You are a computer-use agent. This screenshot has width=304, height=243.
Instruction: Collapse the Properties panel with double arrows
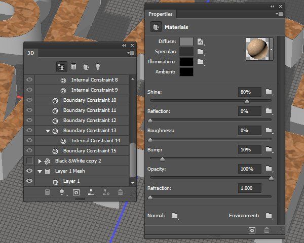tap(273, 7)
